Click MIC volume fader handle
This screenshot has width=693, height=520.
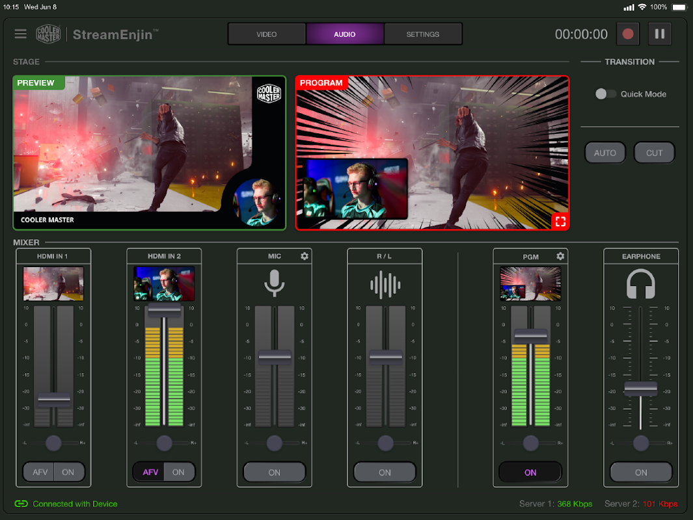(x=275, y=357)
